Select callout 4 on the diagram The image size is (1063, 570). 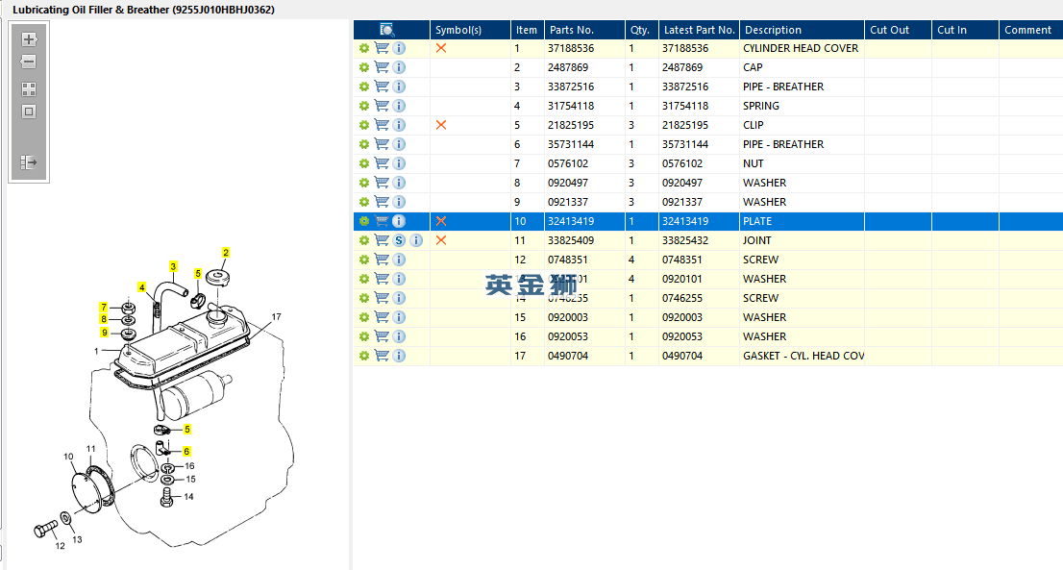click(141, 287)
